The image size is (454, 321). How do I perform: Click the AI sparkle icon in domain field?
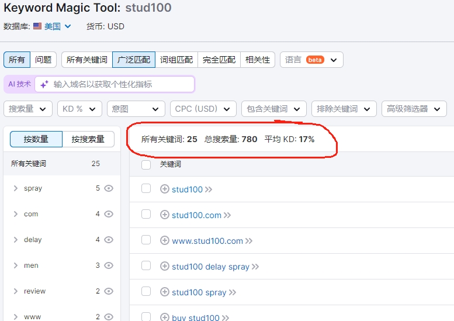[x=44, y=84]
